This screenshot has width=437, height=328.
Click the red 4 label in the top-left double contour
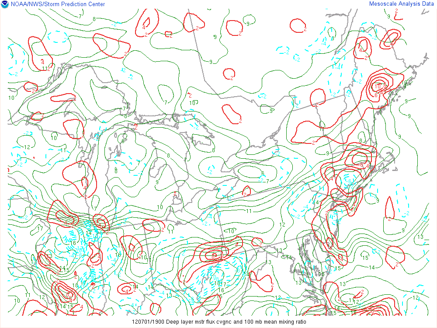[145, 27]
